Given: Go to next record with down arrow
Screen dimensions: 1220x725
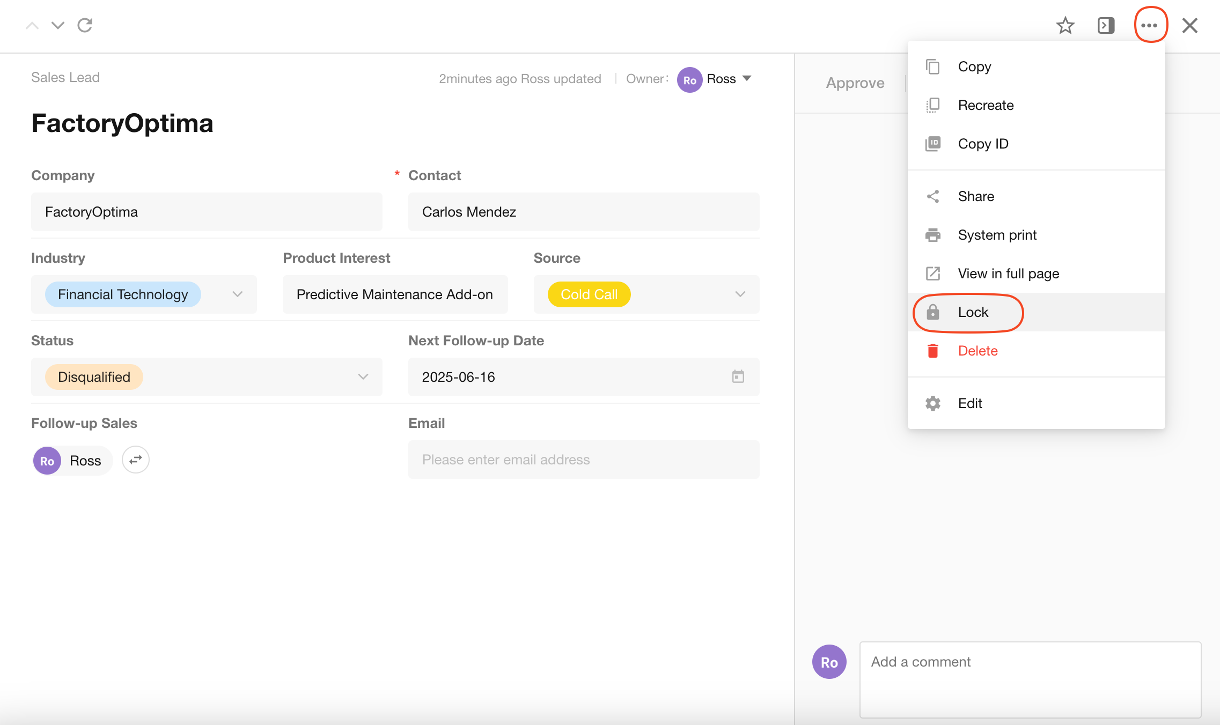Looking at the screenshot, I should coord(58,25).
